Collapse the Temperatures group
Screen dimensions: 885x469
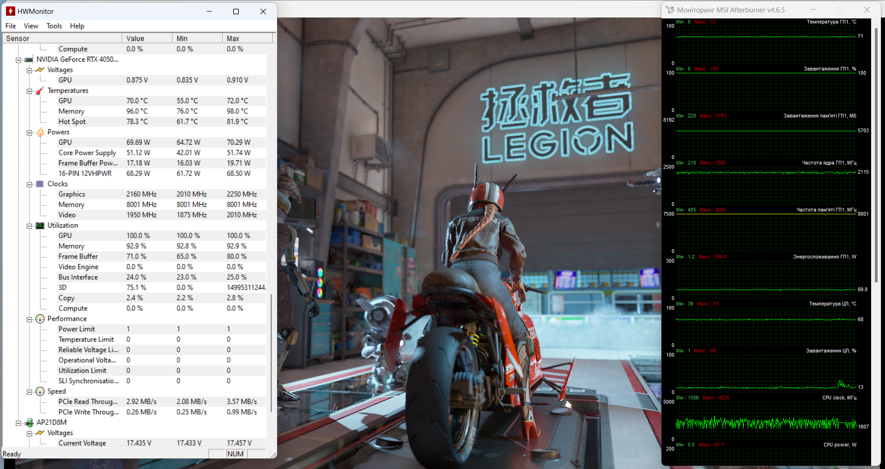coord(29,91)
